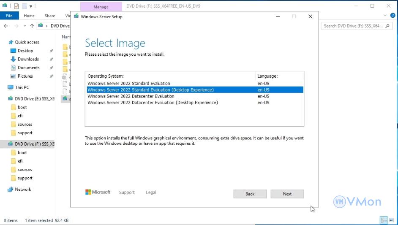Switch to large icons view in status bar
Screen dimensions: 398x225
coord(391,220)
